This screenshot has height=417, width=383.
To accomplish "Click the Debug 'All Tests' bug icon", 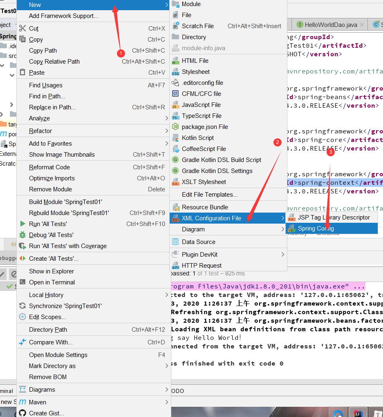I will tap(22, 235).
